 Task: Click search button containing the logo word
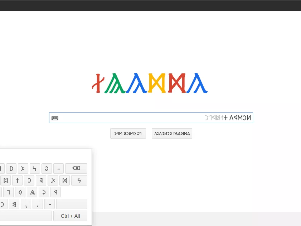pos(172,133)
